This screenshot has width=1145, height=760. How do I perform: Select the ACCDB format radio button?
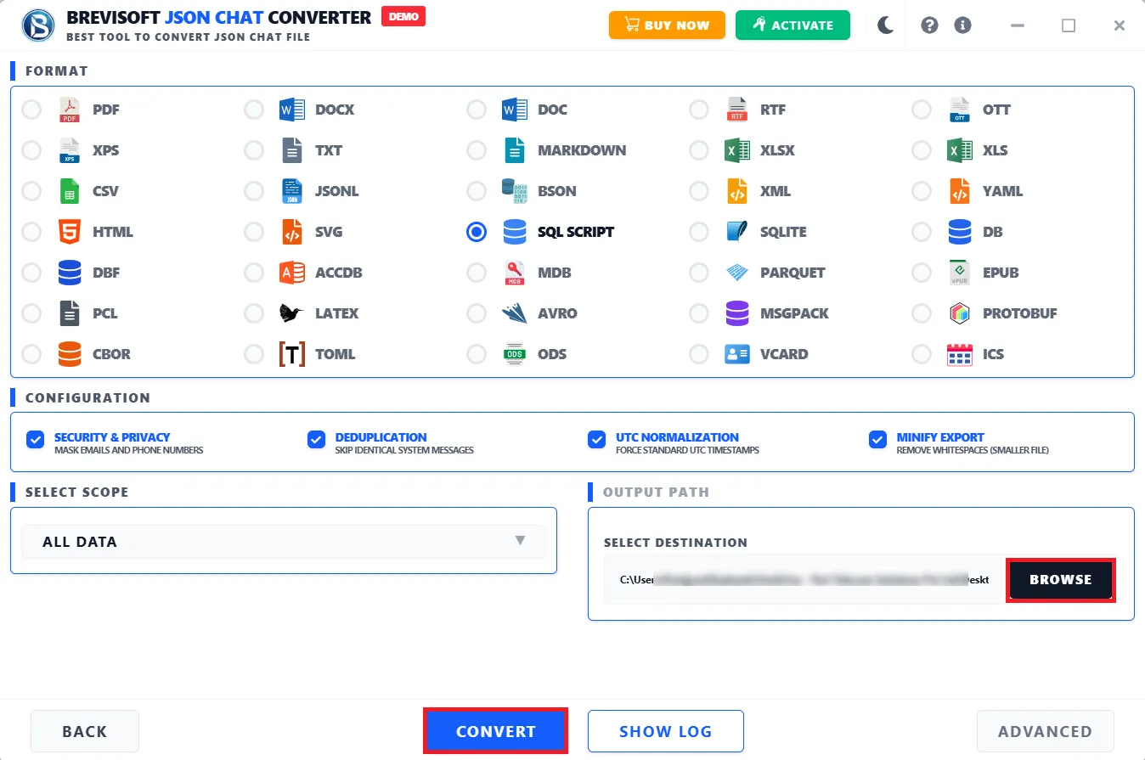point(254,273)
